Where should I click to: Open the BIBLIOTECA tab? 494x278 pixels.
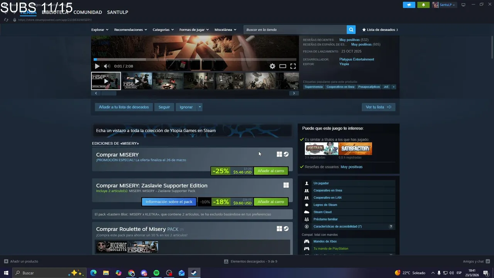[x=55, y=12]
